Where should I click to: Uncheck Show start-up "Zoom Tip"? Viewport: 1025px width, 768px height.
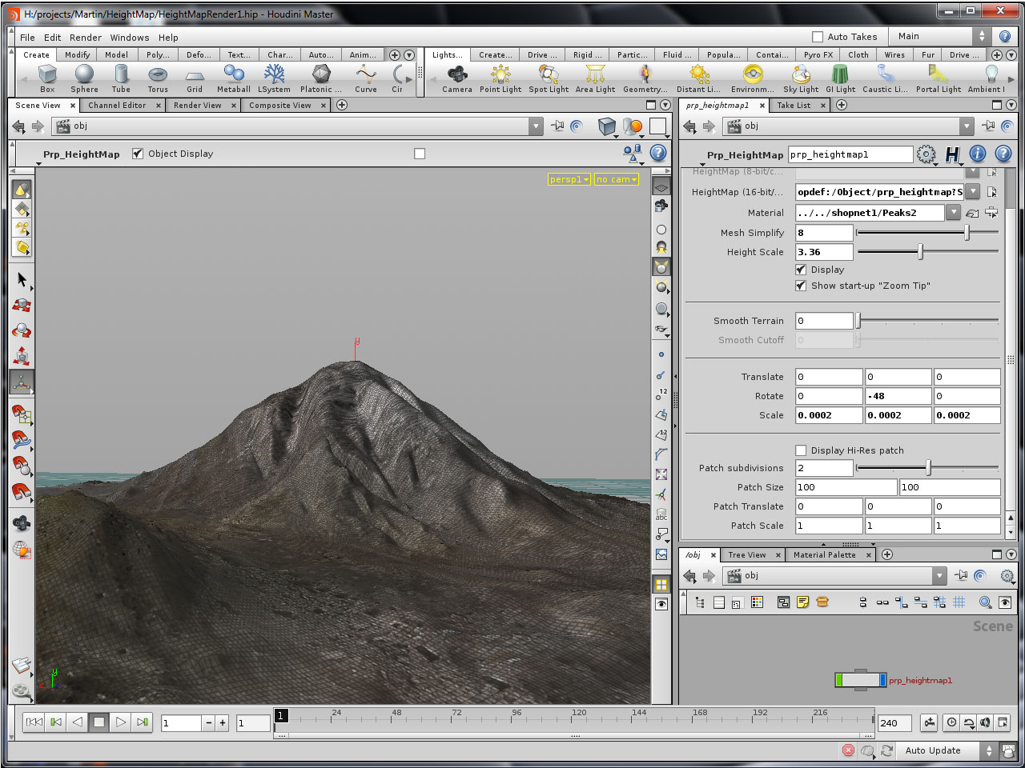click(x=801, y=286)
